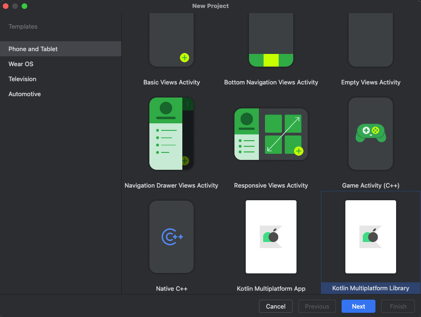Image resolution: width=421 pixels, height=317 pixels.
Task: Click the Next button
Action: (358, 306)
